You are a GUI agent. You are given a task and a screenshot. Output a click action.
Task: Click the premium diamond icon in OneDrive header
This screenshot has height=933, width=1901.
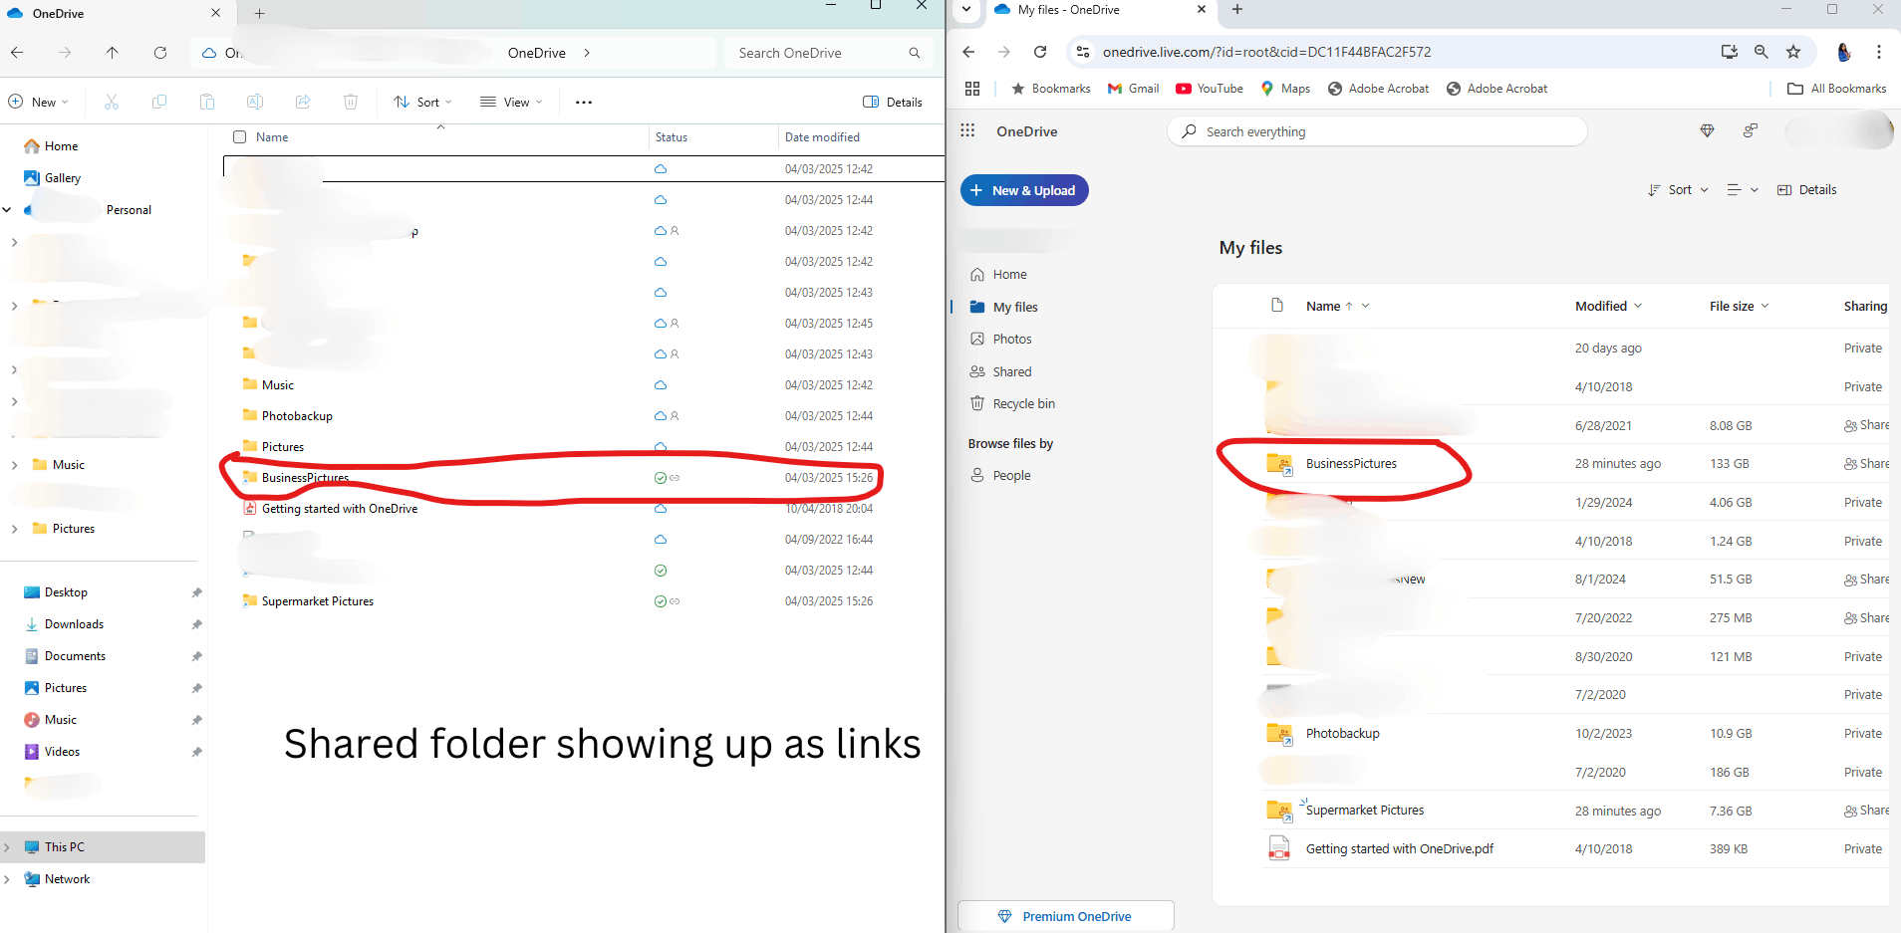tap(1707, 130)
